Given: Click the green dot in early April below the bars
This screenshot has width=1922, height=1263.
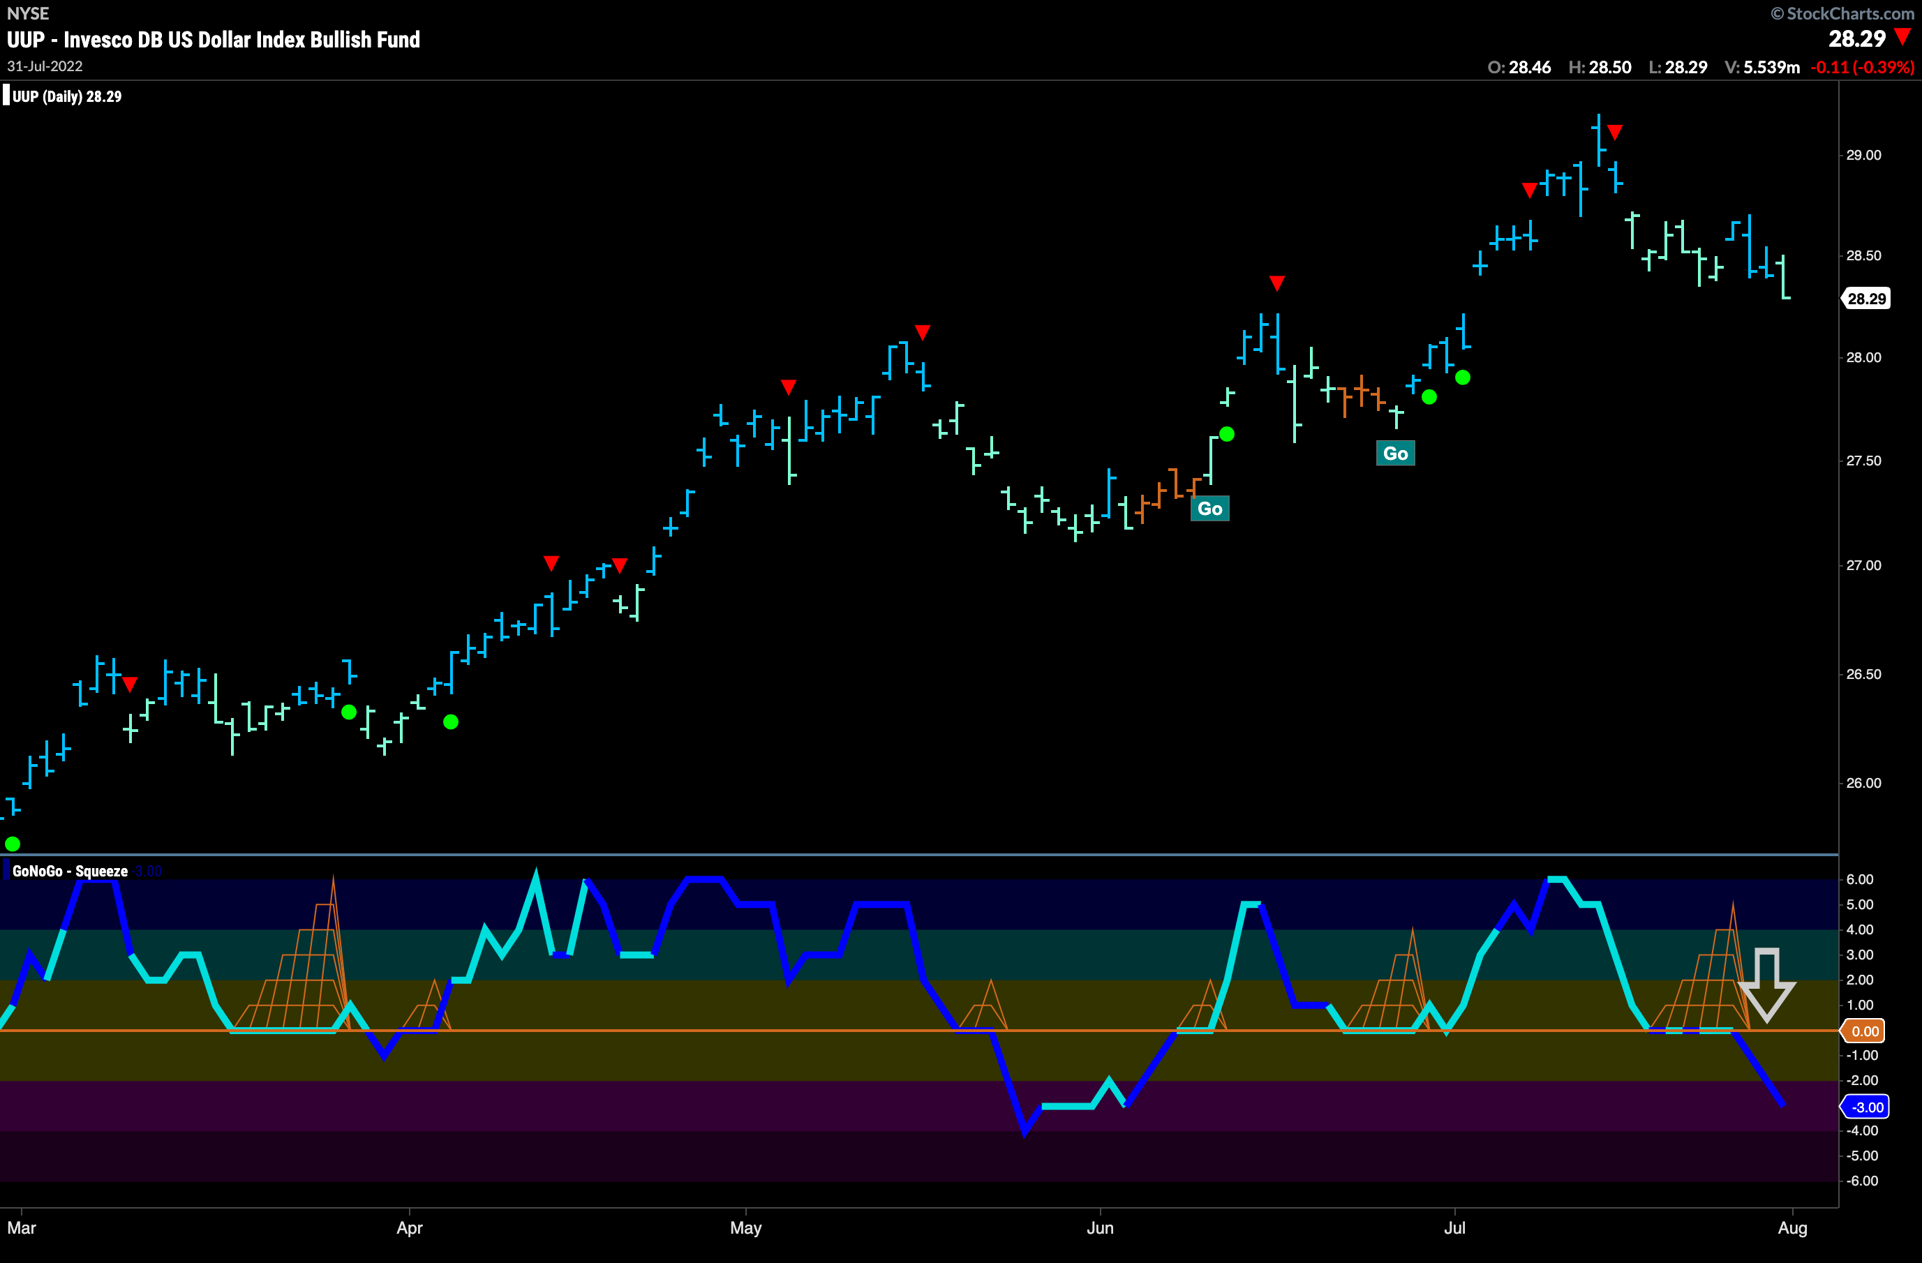Looking at the screenshot, I should point(451,722).
